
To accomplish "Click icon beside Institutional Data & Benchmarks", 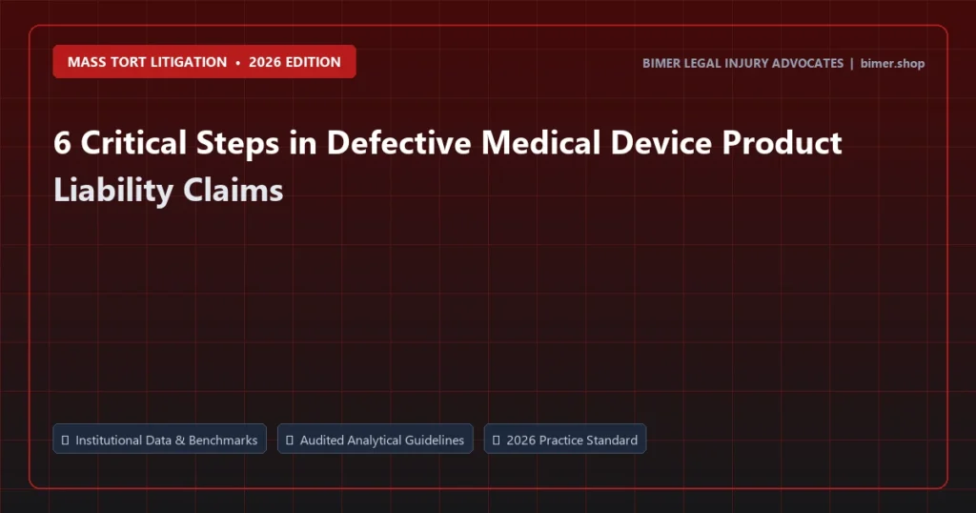I will click(66, 441).
